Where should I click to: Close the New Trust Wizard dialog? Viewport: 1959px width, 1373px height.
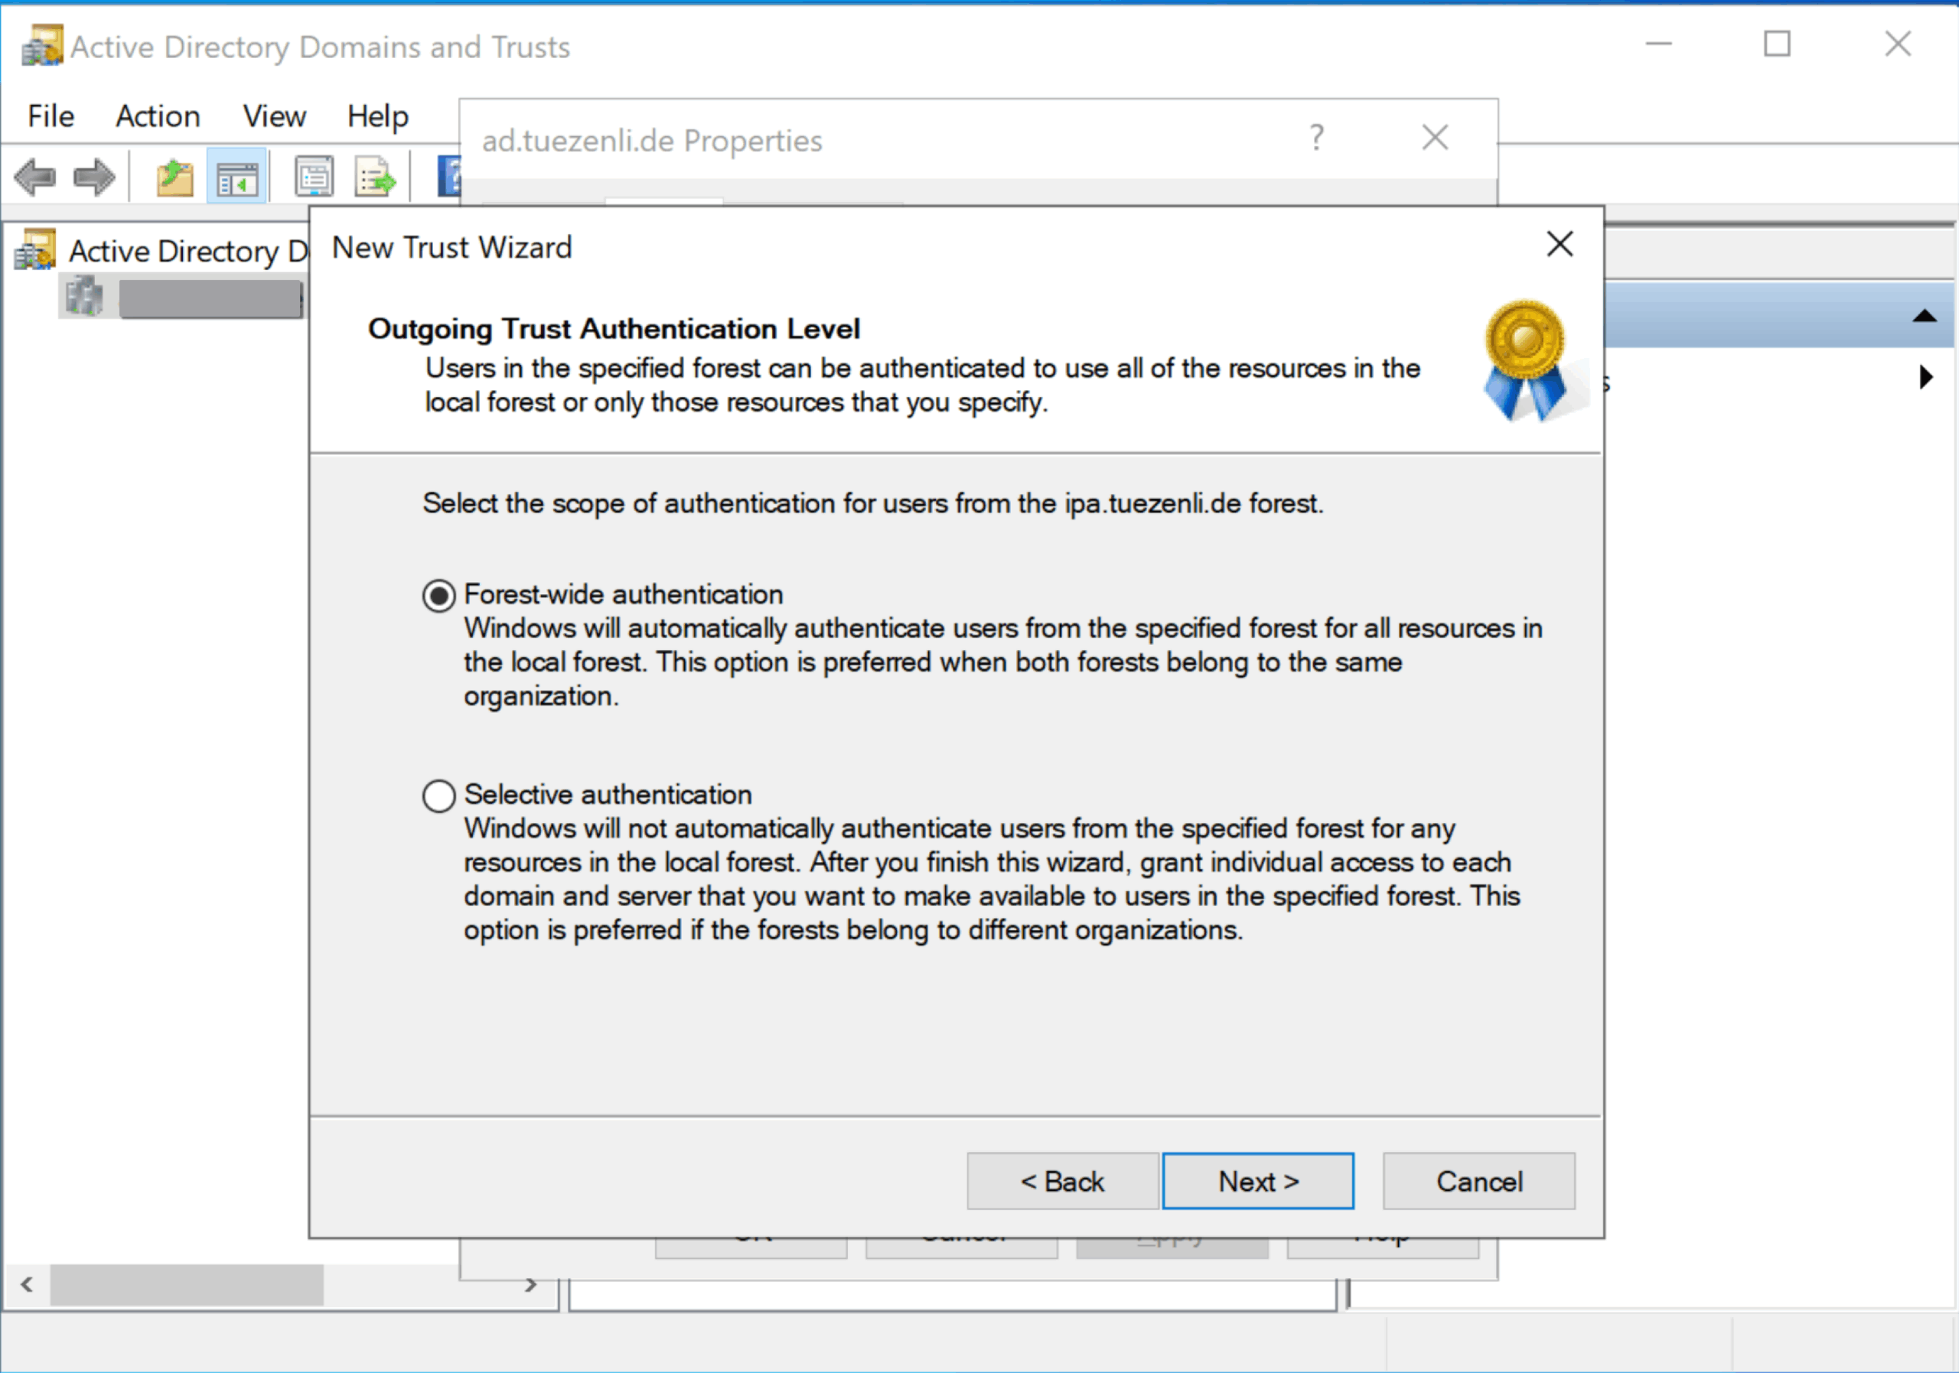click(x=1560, y=244)
